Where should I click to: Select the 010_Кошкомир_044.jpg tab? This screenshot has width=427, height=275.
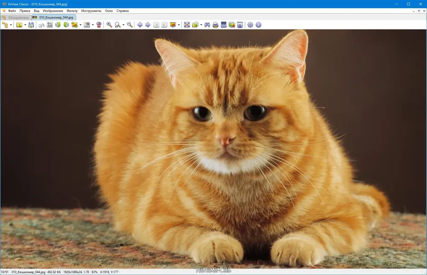[54, 17]
